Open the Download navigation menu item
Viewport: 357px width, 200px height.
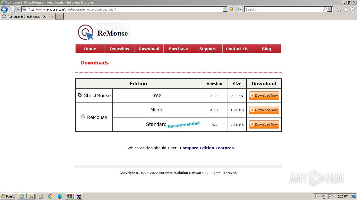pos(149,49)
